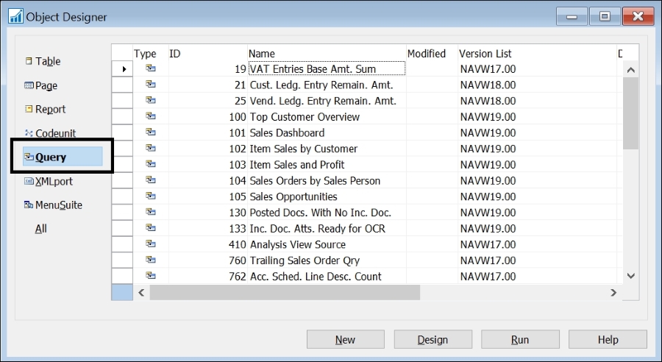Image resolution: width=662 pixels, height=362 pixels.
Task: Select the 'VAT Entries Base Amt. Sum' name cell
Action: pyautogui.click(x=327, y=68)
